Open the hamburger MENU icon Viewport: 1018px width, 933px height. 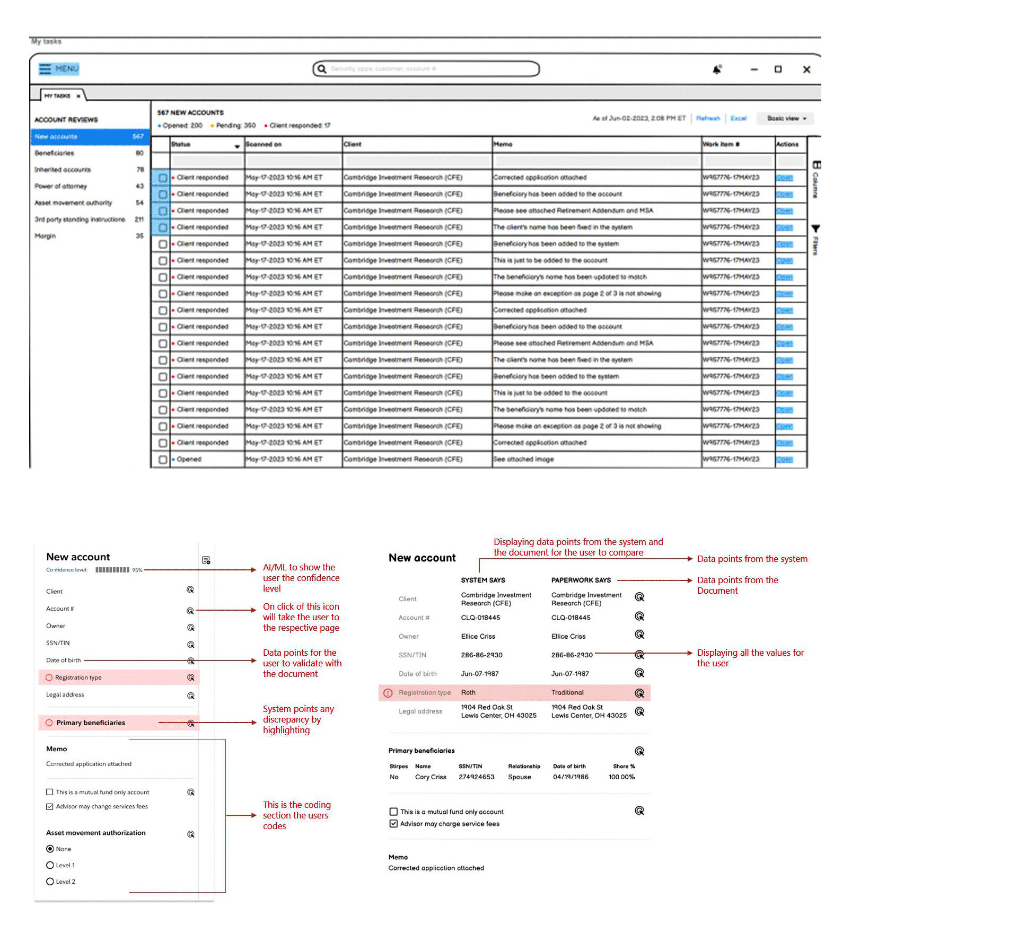coord(46,69)
